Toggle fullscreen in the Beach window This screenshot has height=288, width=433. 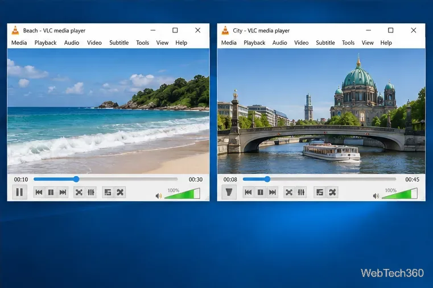point(79,192)
